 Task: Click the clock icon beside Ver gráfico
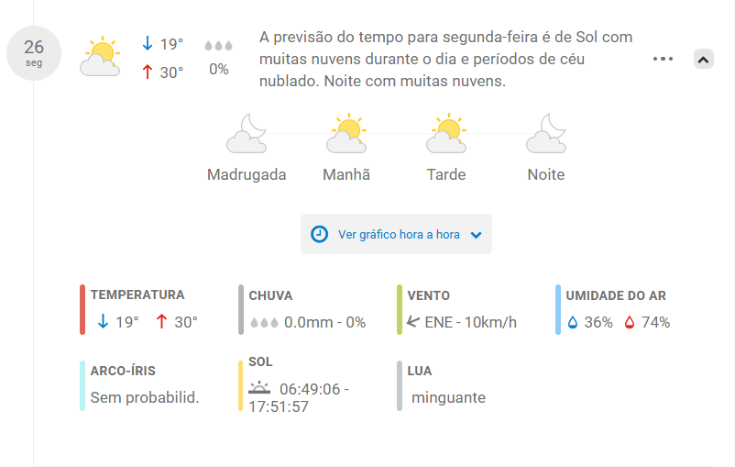[x=319, y=234]
